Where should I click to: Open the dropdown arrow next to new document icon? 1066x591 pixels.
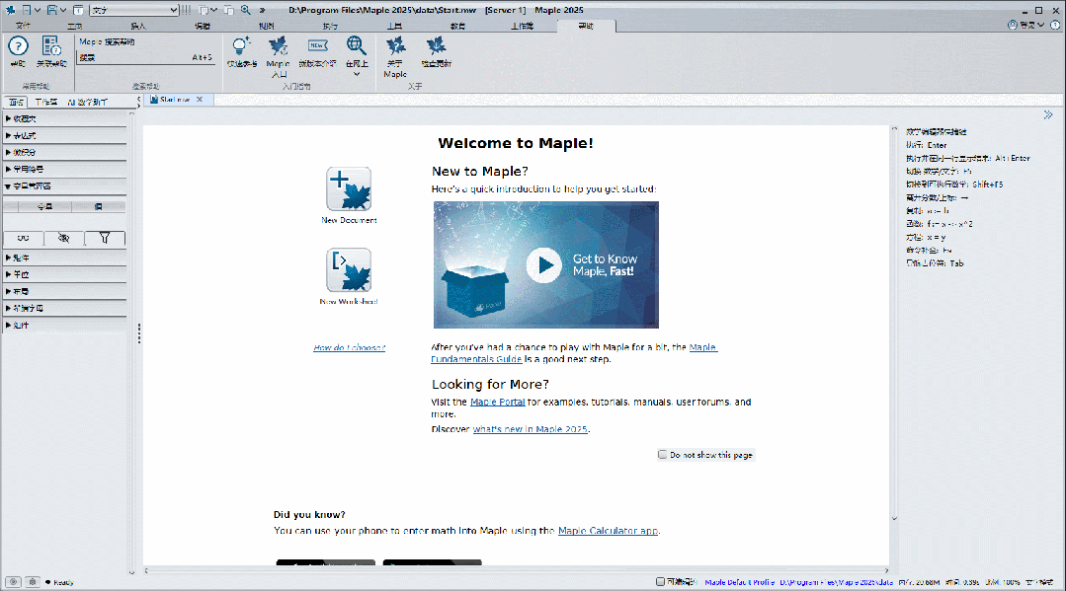pyautogui.click(x=38, y=10)
